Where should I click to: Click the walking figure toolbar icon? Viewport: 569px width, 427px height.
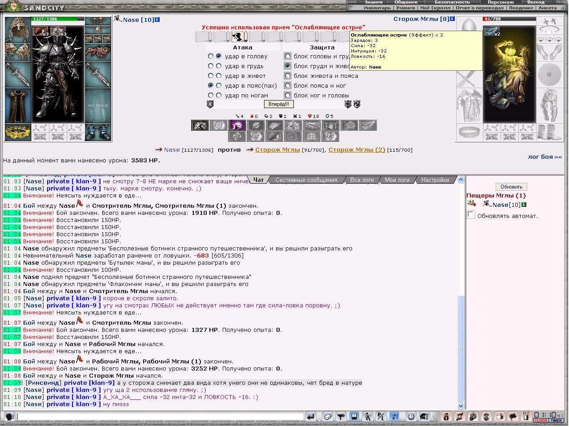click(x=368, y=417)
